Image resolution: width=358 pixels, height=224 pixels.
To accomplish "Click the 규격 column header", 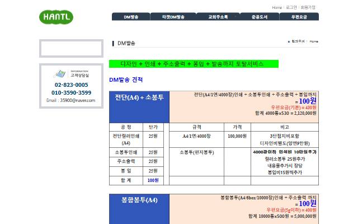I will tap(196, 127).
